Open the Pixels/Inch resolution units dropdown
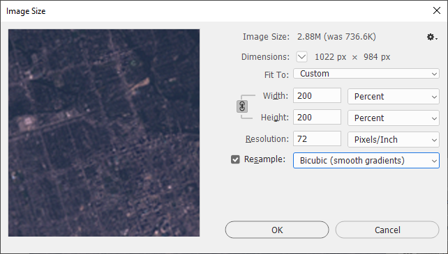Viewport: 448px width, 254px height. pyautogui.click(x=393, y=139)
